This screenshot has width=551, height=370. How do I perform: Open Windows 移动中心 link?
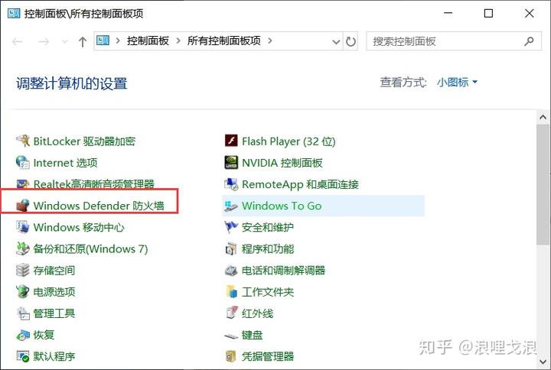pos(79,227)
